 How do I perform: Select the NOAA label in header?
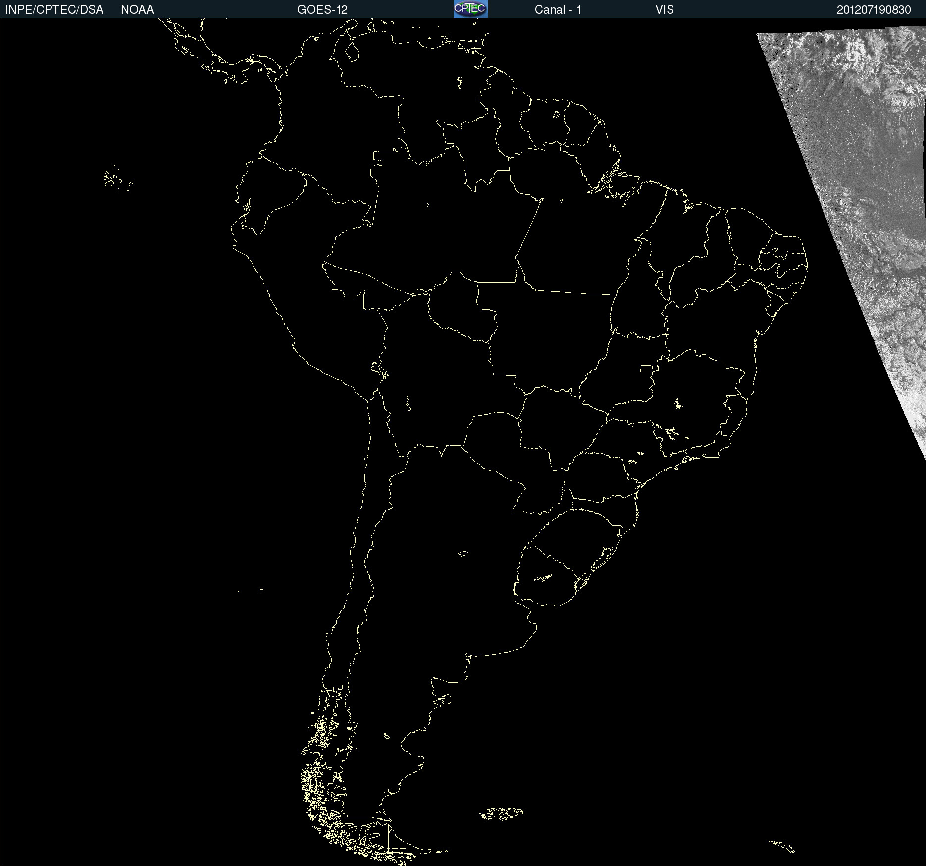137,10
